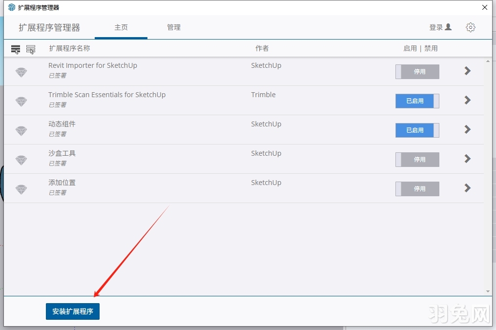Click the Trimble Scan Essentials gem icon
Viewport: 496px width, 330px height.
(21, 102)
